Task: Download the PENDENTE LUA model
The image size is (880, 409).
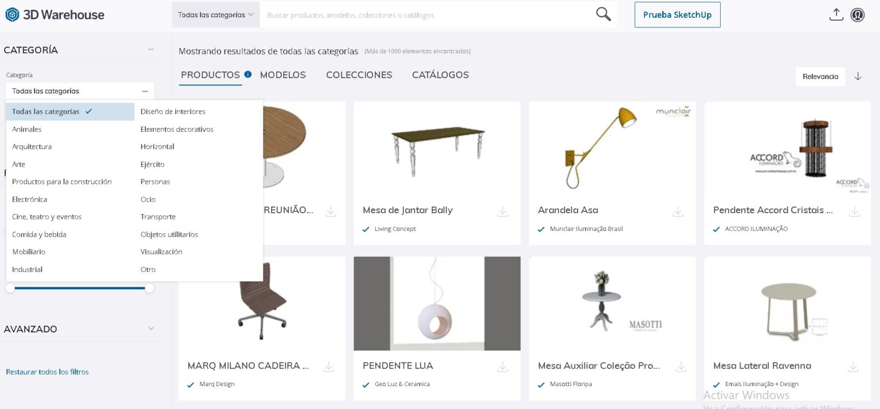Action: tap(502, 367)
